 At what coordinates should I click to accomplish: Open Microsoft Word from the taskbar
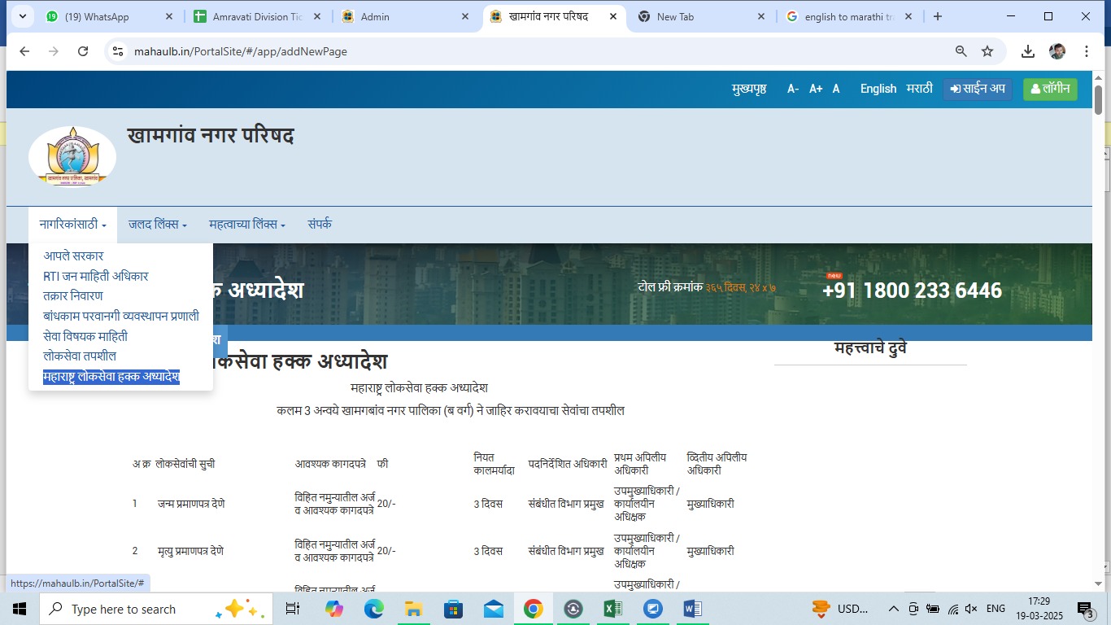692,609
